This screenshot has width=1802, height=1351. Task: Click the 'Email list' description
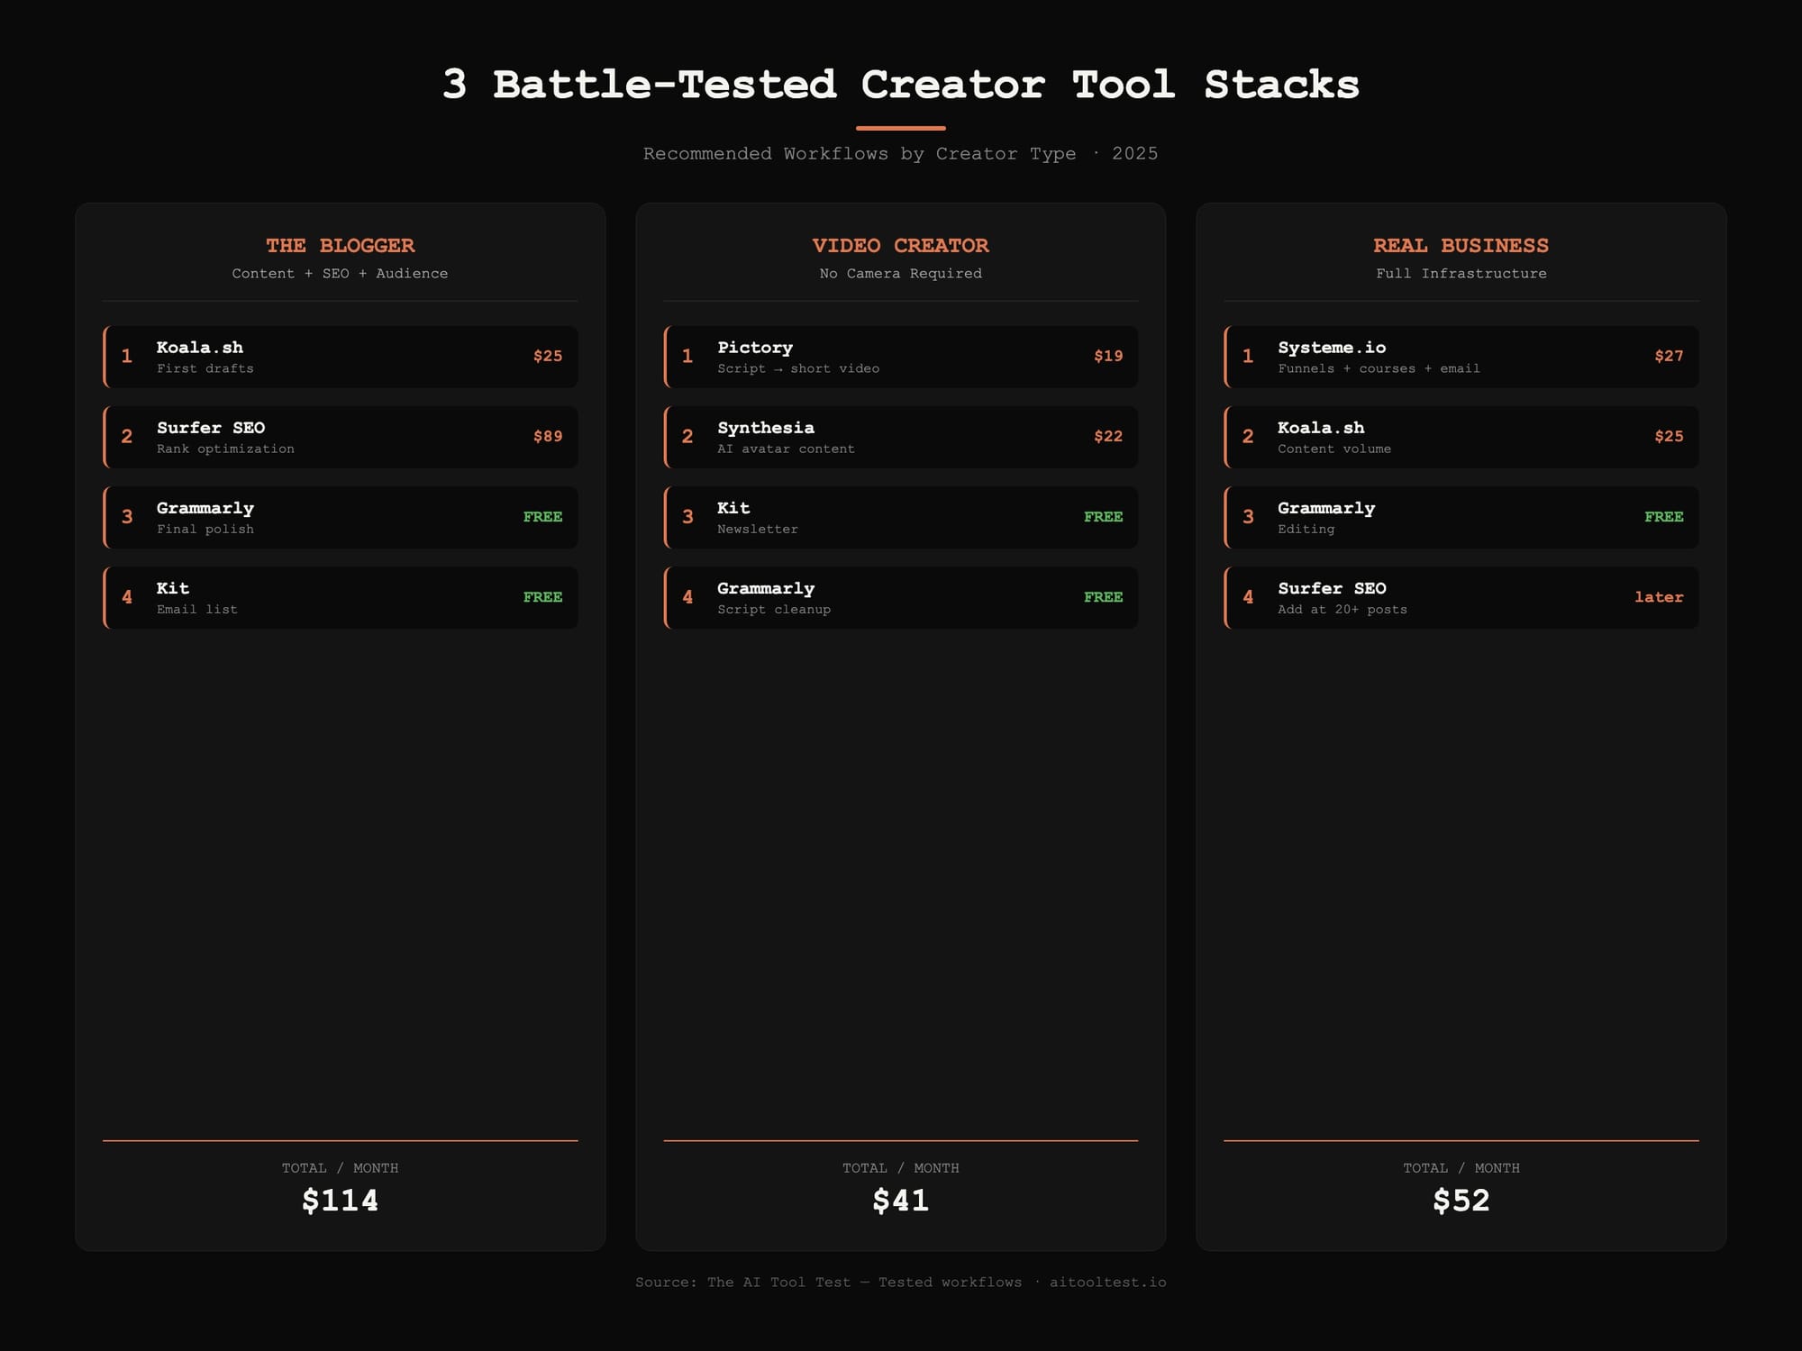(x=197, y=609)
